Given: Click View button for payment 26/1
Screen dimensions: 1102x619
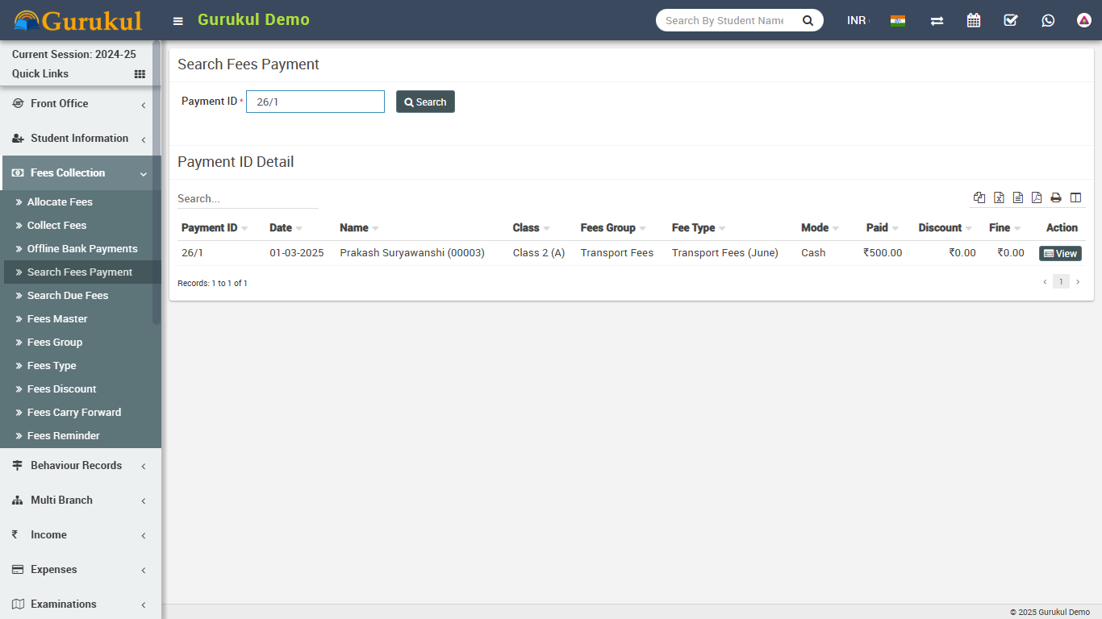Looking at the screenshot, I should 1060,253.
